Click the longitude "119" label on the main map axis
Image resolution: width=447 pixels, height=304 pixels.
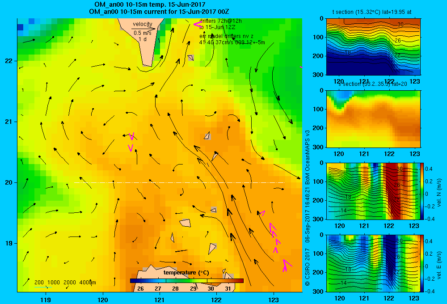(46, 300)
